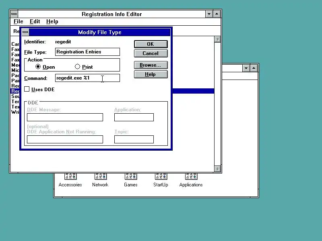Click the DDE Application input field

pyautogui.click(x=134, y=117)
